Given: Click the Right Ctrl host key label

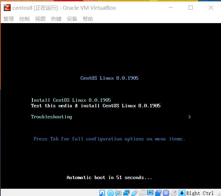Looking at the screenshot, I should pos(200,193).
